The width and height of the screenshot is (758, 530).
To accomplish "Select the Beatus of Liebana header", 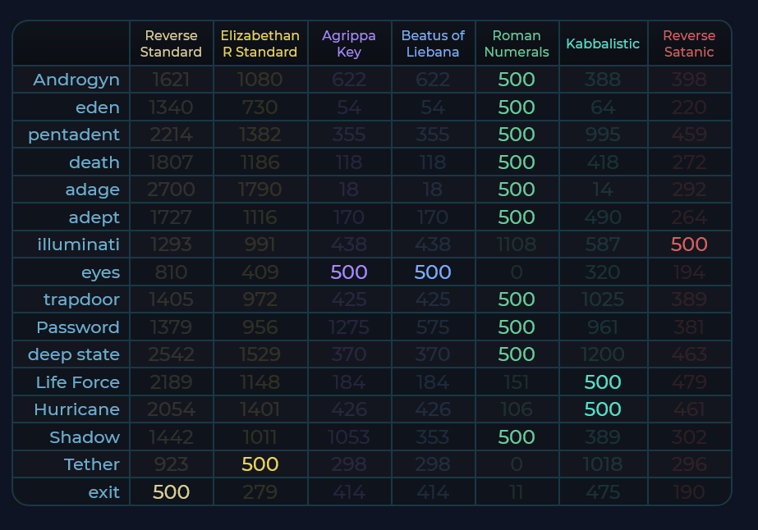I will pyautogui.click(x=433, y=43).
